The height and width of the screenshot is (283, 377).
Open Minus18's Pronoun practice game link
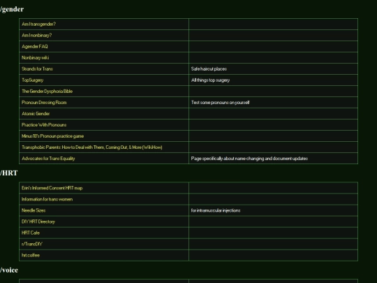(x=52, y=136)
